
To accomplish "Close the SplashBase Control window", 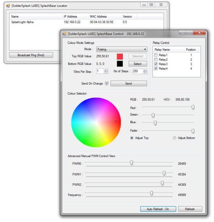I will click(199, 33).
